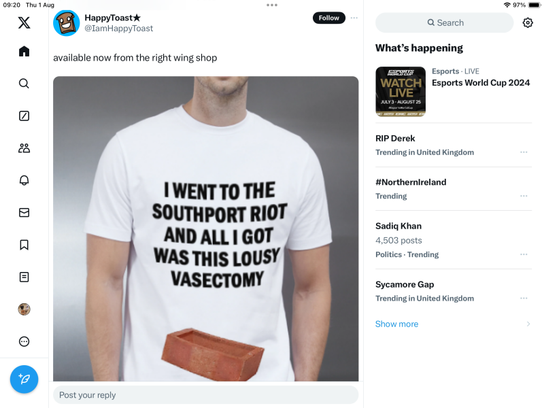Open the More circle menu in sidebar
544x408 pixels.
24,341
